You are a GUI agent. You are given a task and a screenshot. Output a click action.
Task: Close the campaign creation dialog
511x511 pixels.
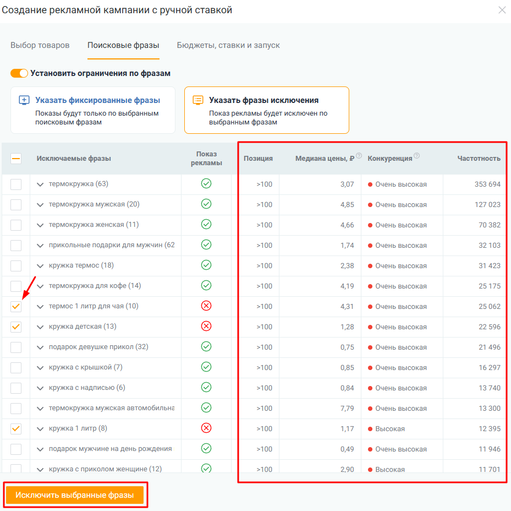coord(502,10)
